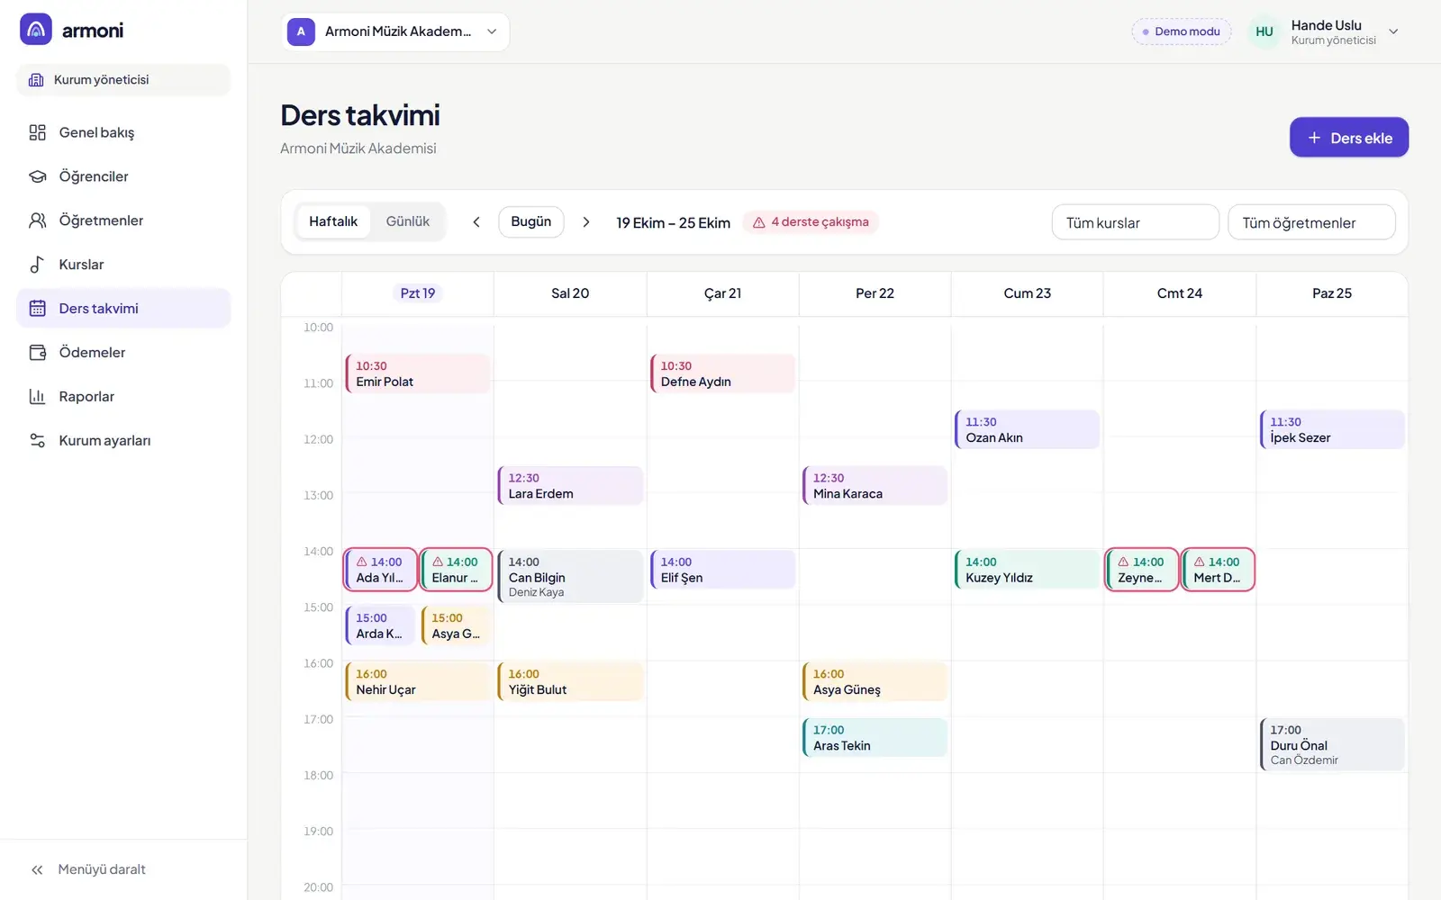This screenshot has height=900, width=1441.
Task: Click the Raporlar chart icon
Action: [x=37, y=397]
